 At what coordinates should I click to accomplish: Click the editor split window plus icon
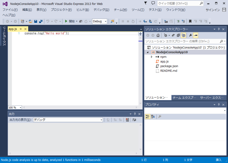coord(140,34)
